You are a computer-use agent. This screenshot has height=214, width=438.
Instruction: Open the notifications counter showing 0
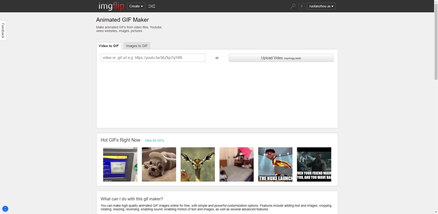click(x=301, y=6)
